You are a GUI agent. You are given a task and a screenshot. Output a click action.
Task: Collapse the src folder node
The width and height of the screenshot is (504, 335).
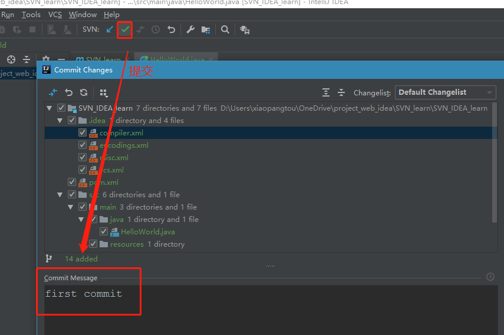click(x=60, y=195)
